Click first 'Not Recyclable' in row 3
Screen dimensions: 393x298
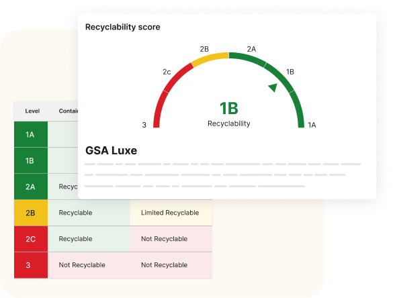pos(82,265)
